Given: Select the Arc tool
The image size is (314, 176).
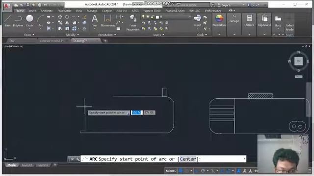Looking at the screenshot, I should 41,21.
